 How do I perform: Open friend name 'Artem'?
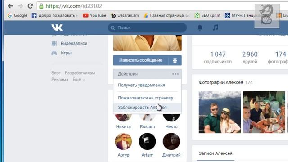click(x=147, y=155)
